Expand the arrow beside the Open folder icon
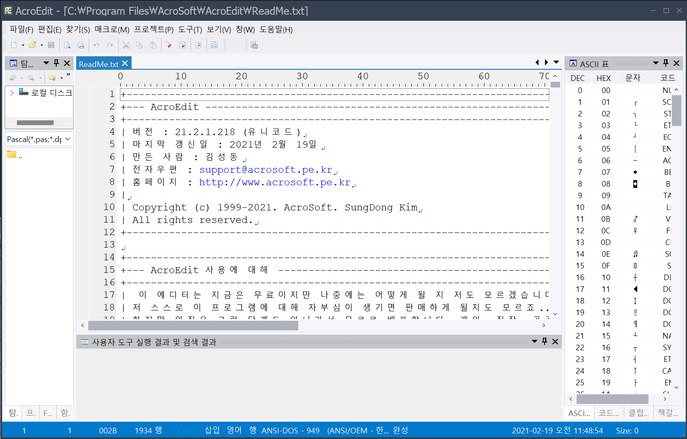687x439 pixels. tap(42, 45)
